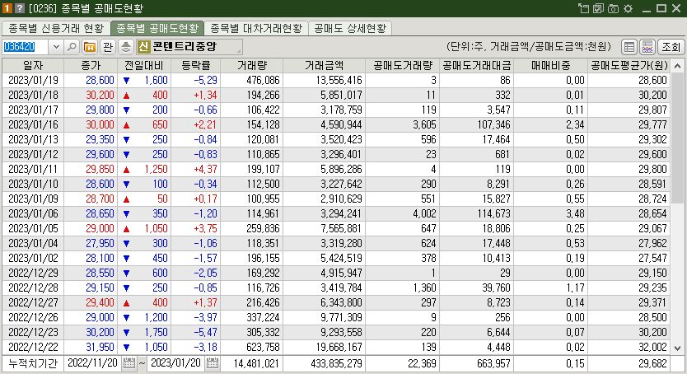
Task: Click the 전일대비 column header
Action: point(144,66)
